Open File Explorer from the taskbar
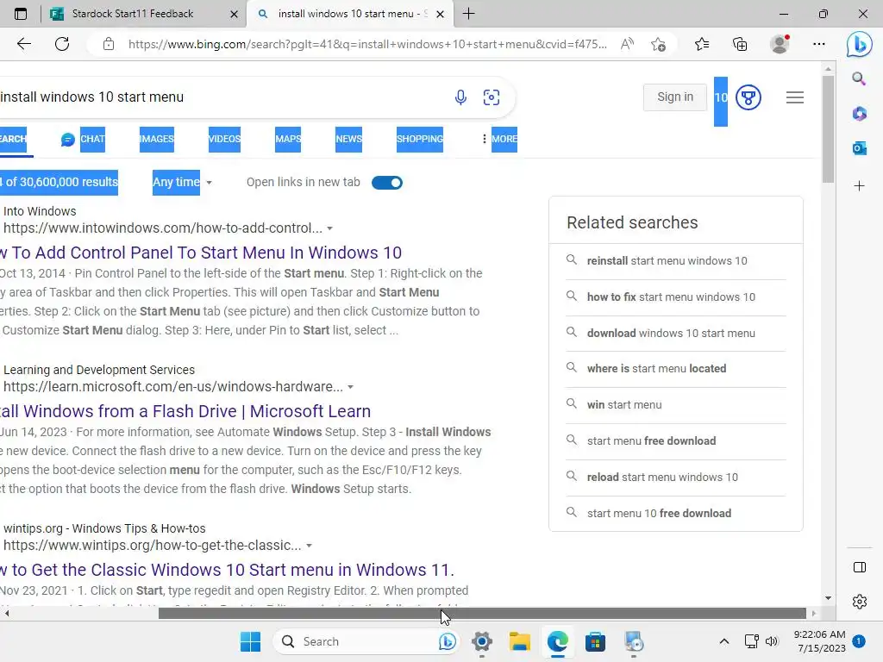 519,641
